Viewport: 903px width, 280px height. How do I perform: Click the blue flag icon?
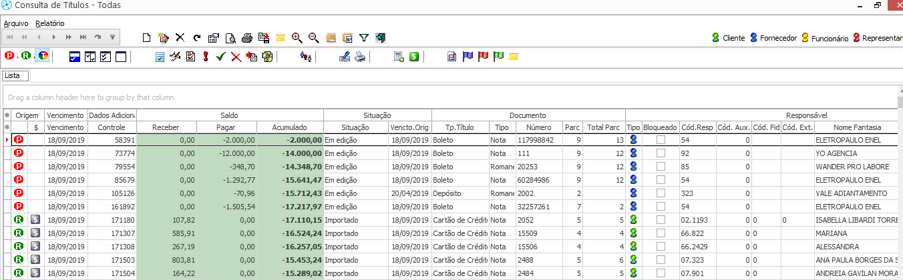pyautogui.click(x=468, y=57)
